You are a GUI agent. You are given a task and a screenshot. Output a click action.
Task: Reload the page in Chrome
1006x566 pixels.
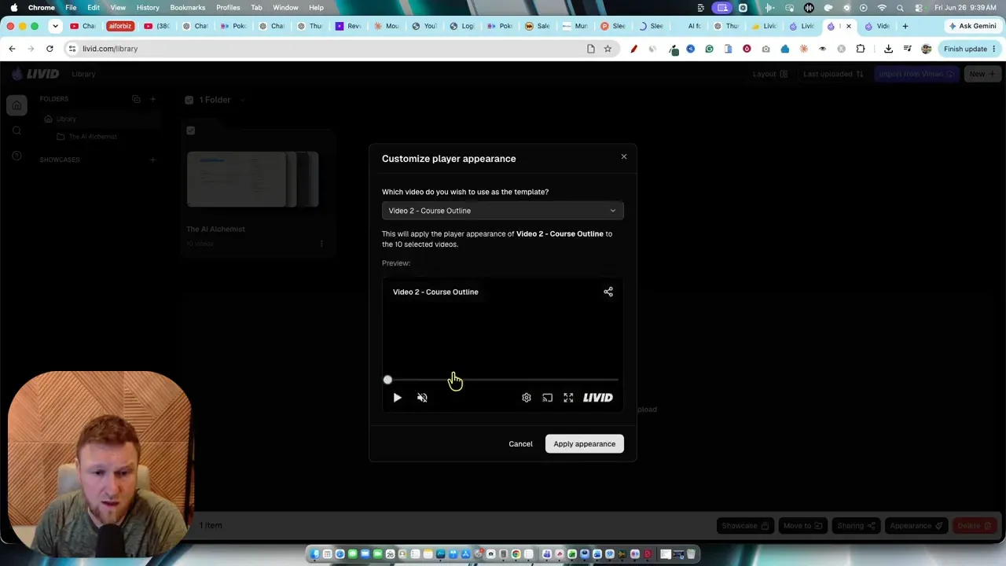(50, 49)
